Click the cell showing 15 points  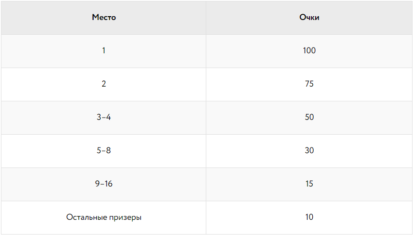click(309, 184)
